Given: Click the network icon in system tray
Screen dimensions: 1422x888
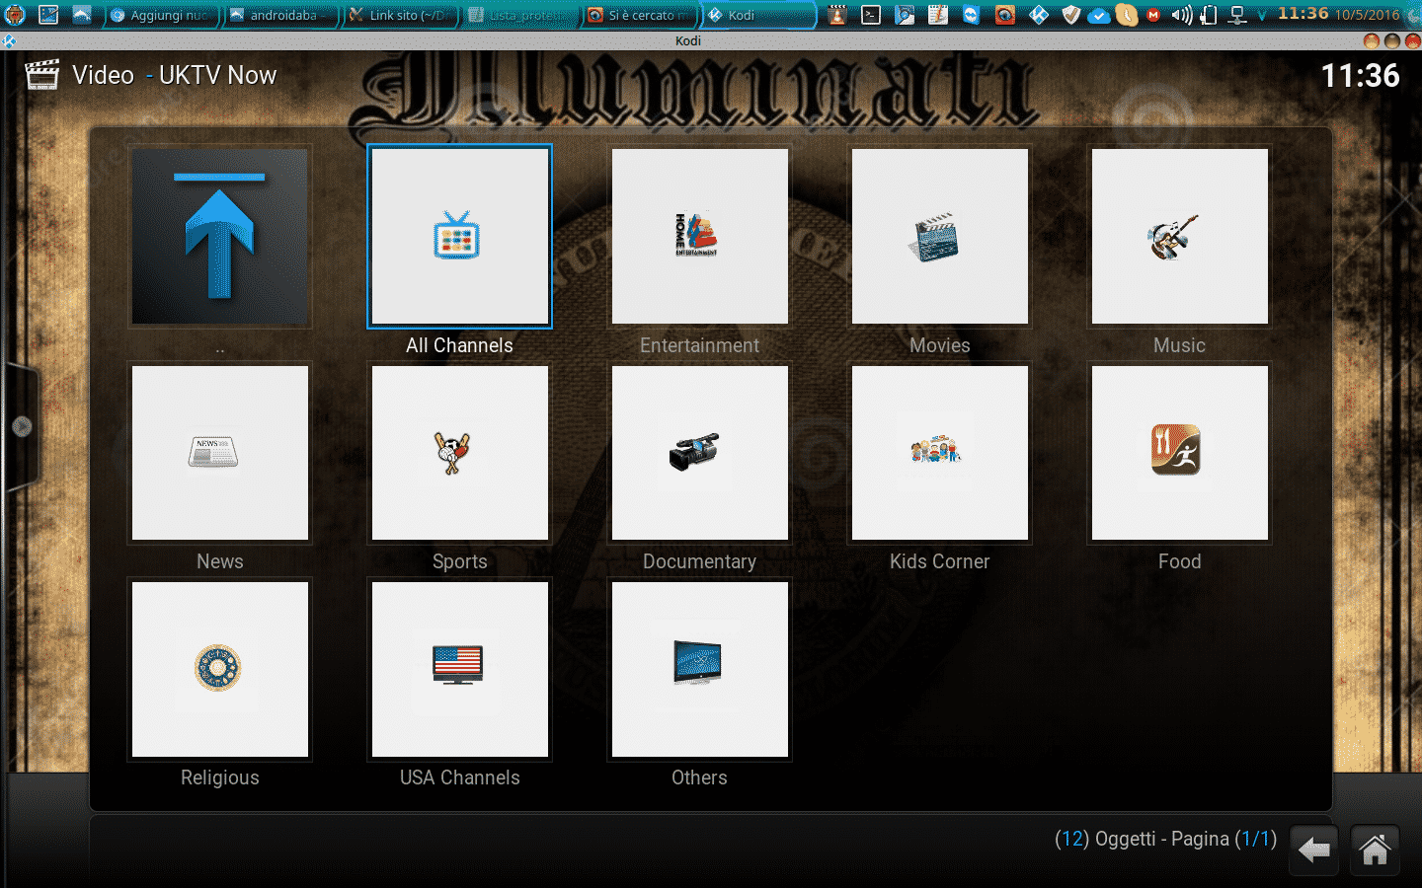Looking at the screenshot, I should [1236, 15].
